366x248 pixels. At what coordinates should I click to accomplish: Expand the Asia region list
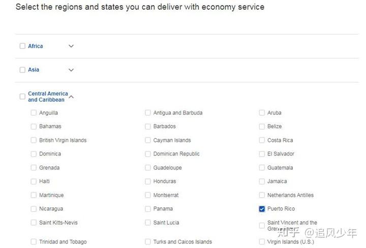[71, 70]
